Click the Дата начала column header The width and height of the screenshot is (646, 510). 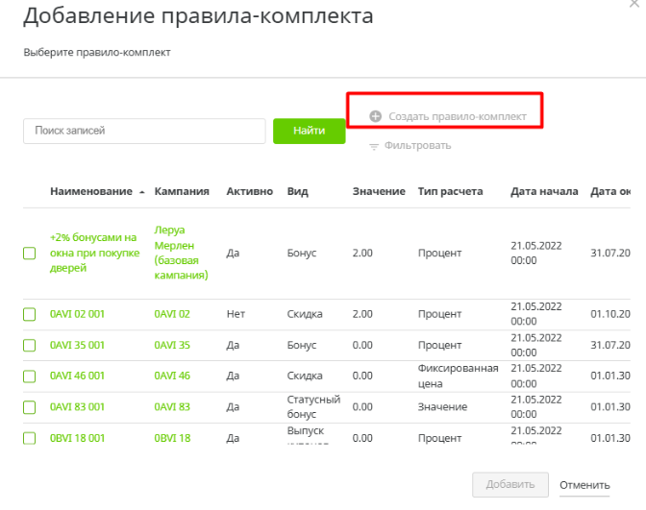pos(544,191)
